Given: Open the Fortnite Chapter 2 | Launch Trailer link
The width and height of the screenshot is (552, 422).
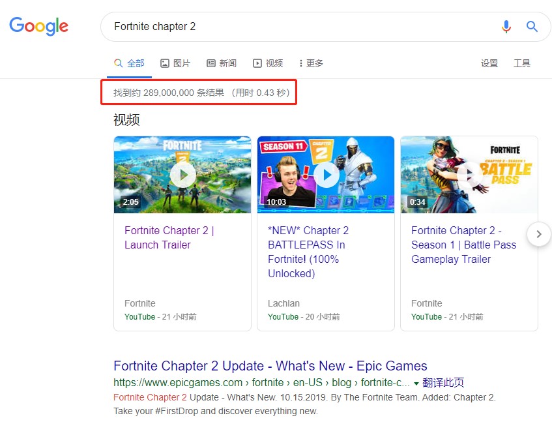Looking at the screenshot, I should click(x=169, y=238).
